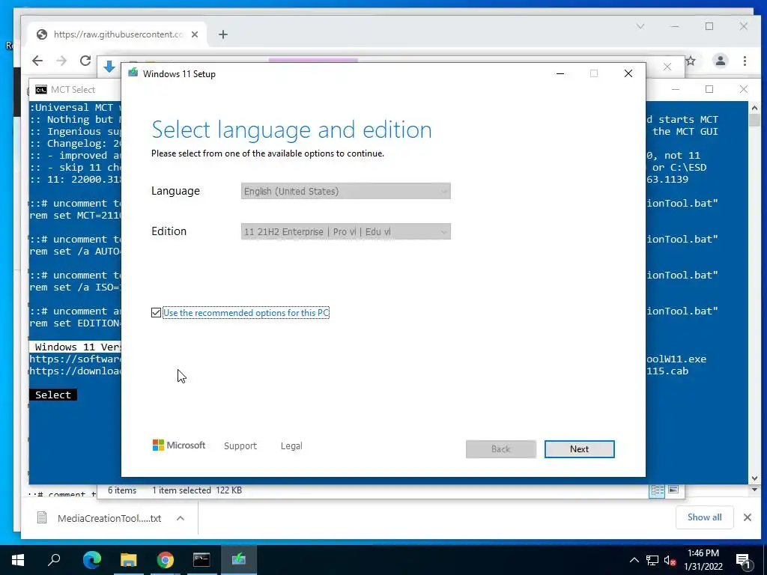
Task: Open the Legal link
Action: (x=291, y=446)
